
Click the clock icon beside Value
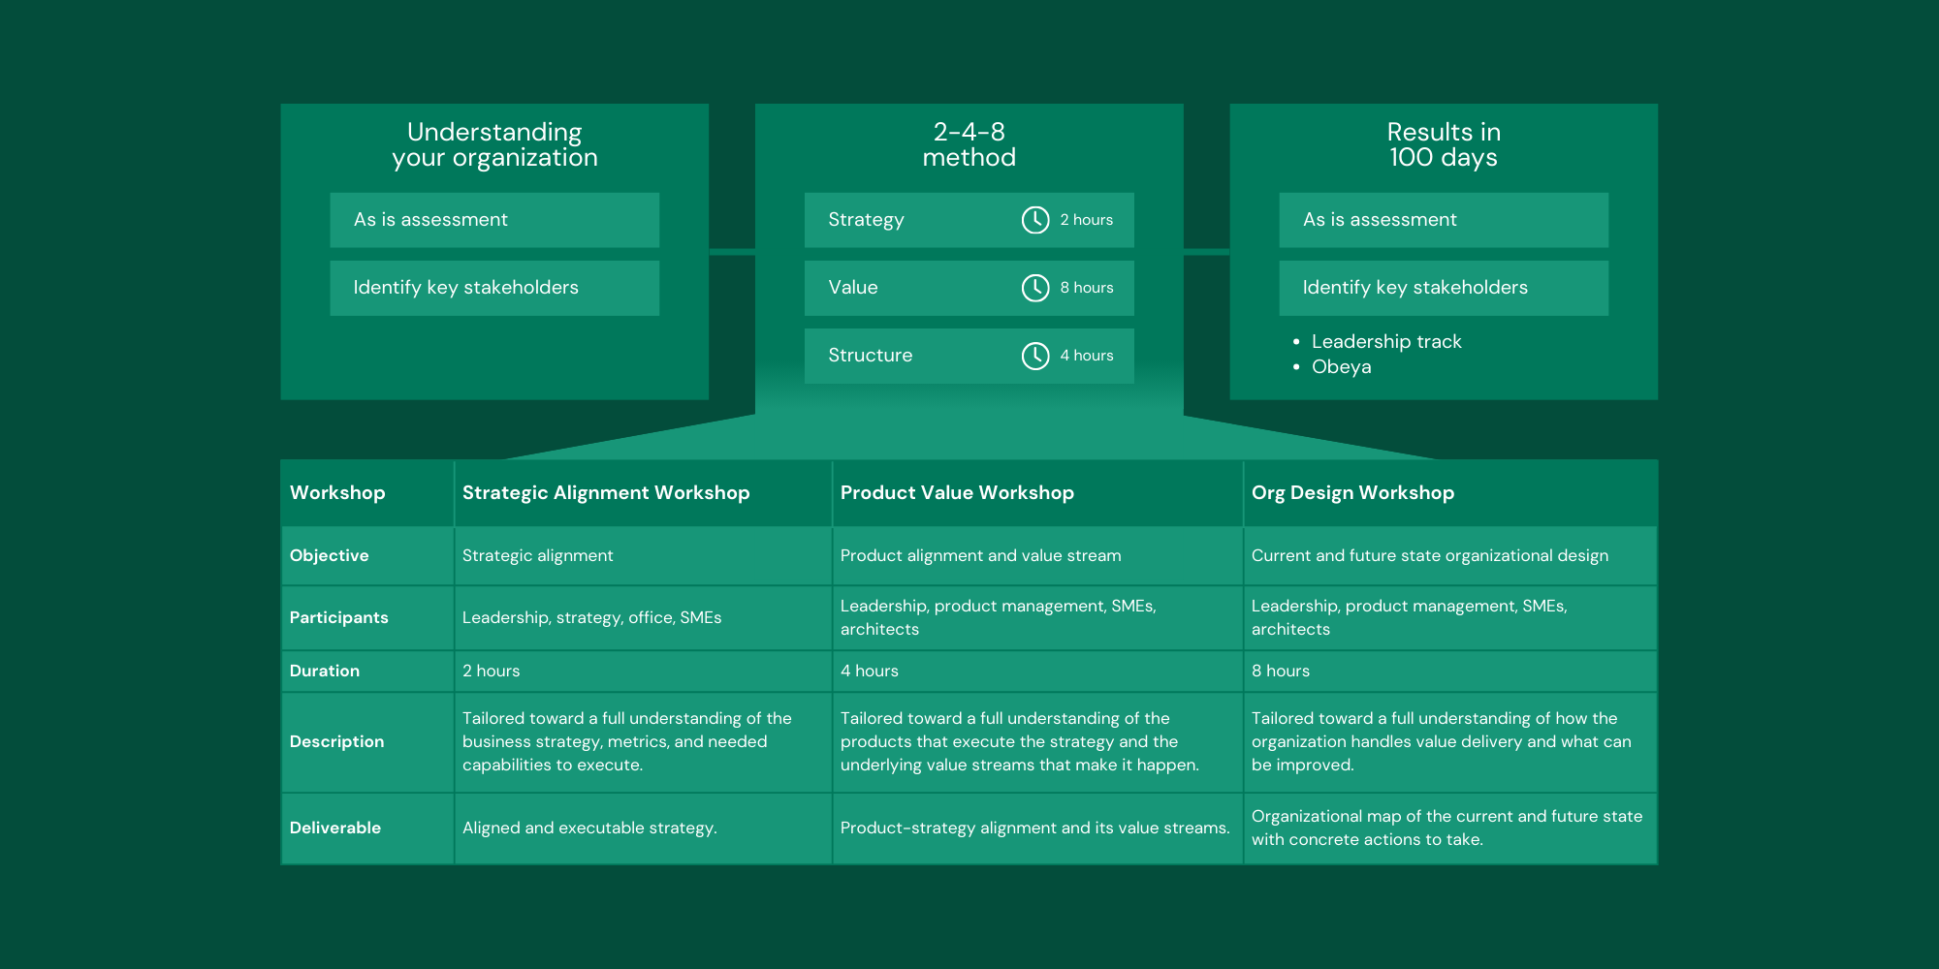point(1035,288)
